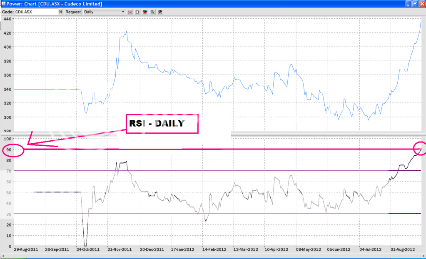Click the blank document icon in the toolbar
This screenshot has height=259, width=426.
coord(137,12)
